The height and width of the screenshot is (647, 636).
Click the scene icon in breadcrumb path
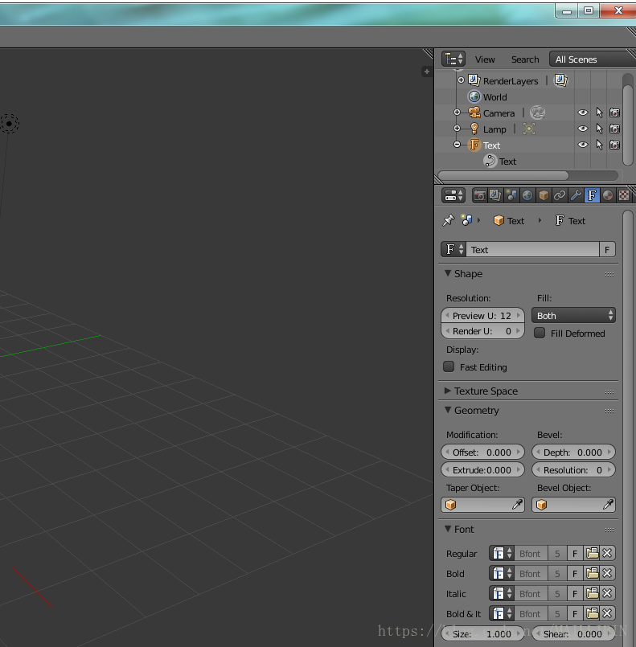point(466,220)
